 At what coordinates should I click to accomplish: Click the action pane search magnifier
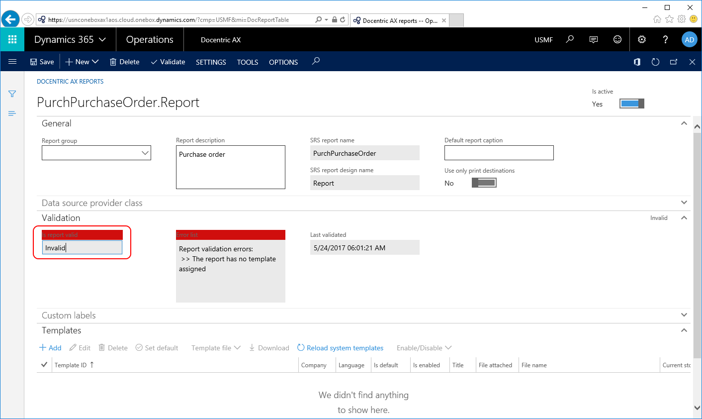coord(316,61)
